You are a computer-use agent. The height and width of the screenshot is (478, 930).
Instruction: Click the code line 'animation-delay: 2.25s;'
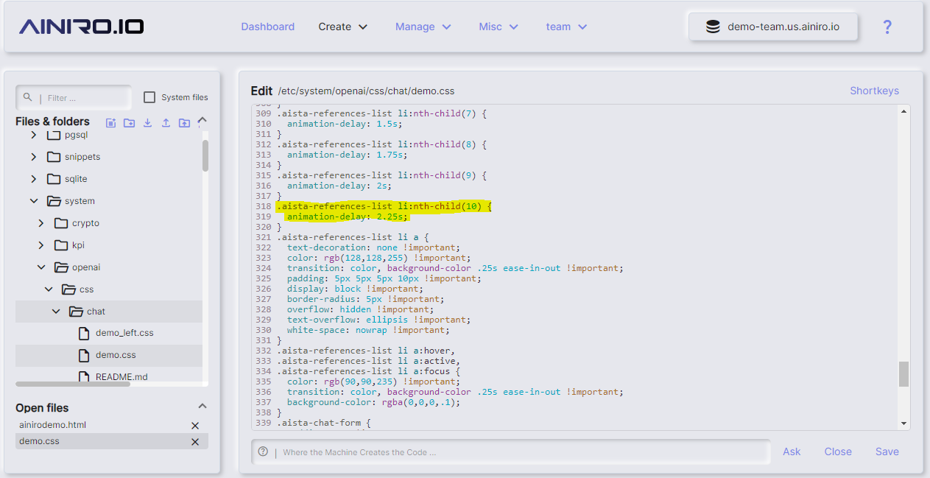tap(348, 217)
